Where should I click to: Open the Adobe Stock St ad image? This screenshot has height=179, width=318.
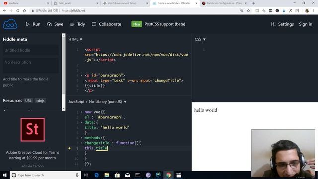[33, 130]
